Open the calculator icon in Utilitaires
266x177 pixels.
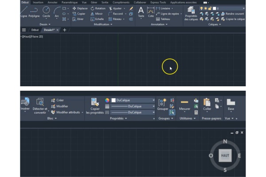[196, 112]
